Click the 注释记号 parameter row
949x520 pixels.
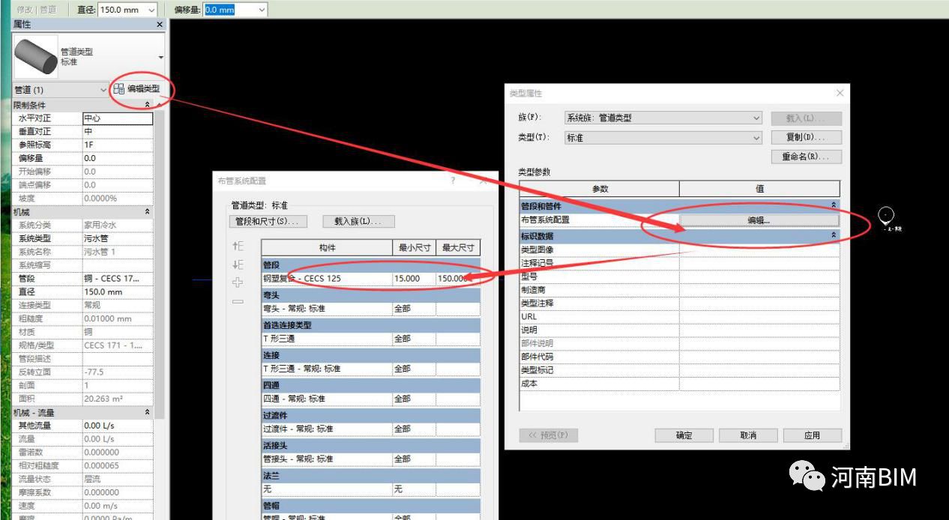tap(679, 263)
